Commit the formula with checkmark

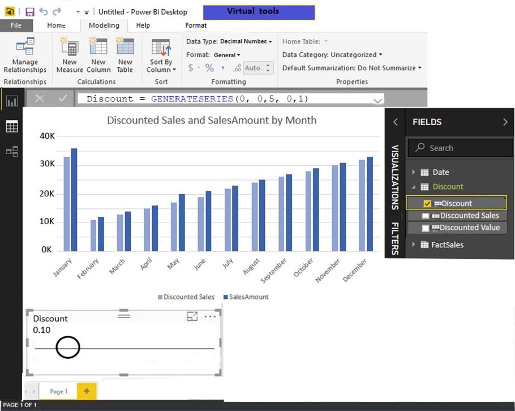click(x=62, y=99)
